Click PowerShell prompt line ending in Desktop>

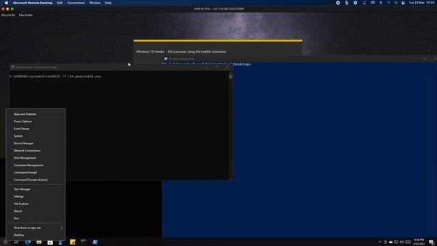pos(207,64)
